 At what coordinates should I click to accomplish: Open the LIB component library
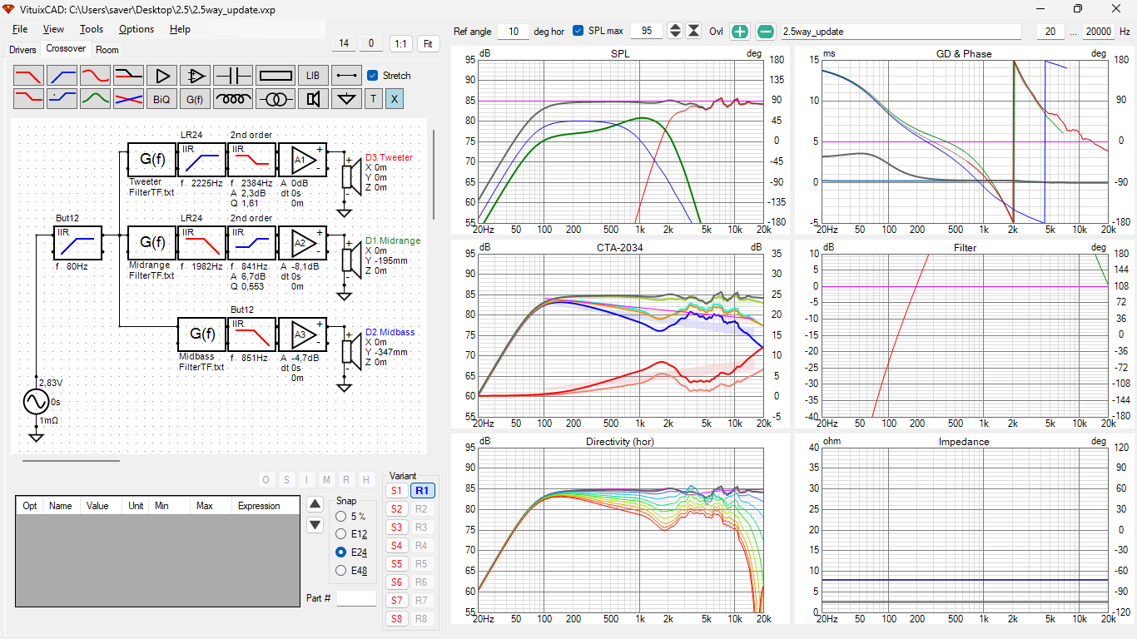click(x=313, y=75)
